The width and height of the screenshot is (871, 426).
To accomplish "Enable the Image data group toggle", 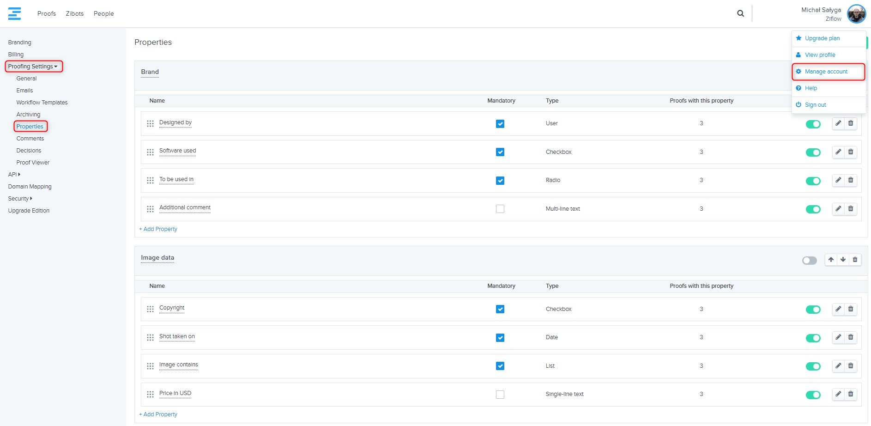I will [x=809, y=261].
